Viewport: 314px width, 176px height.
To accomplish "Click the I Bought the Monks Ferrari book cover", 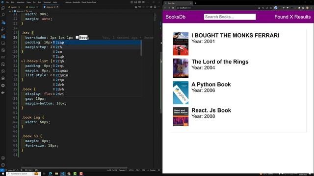I will click(x=181, y=44).
